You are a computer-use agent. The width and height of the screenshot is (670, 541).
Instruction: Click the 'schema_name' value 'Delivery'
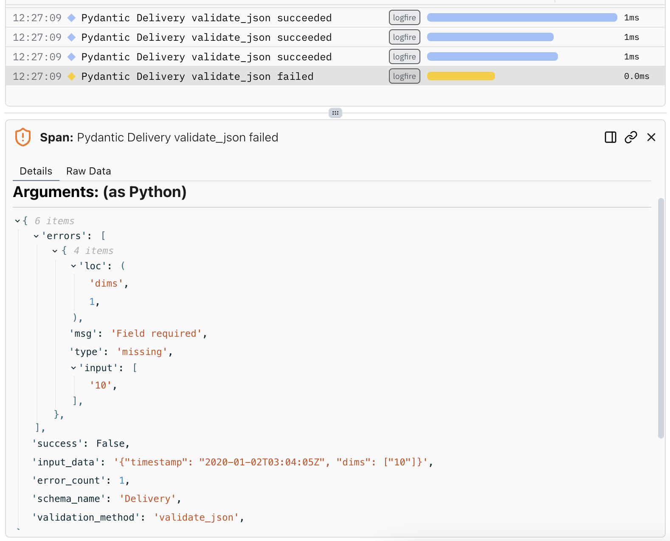[x=148, y=499]
